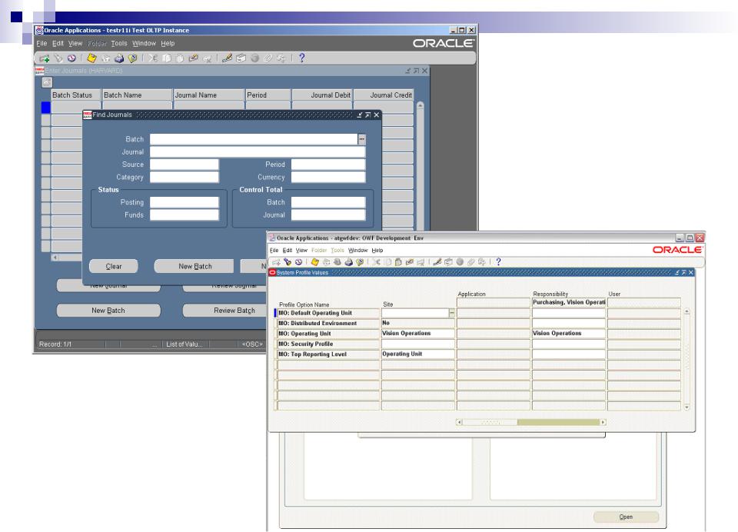Click the Edit Field pencil icon in atgwfdev toolbar
The width and height of the screenshot is (738, 532).
coord(437,261)
